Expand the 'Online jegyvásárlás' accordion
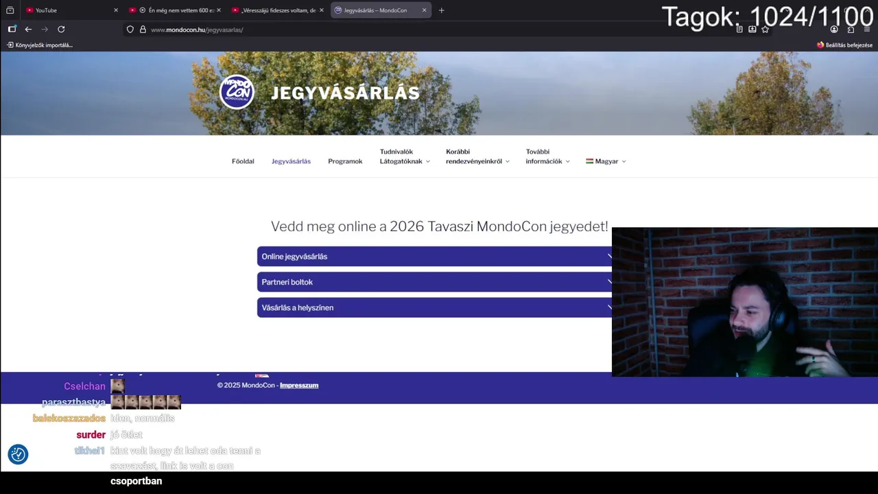Screen dimensions: 878x494 pos(434,256)
